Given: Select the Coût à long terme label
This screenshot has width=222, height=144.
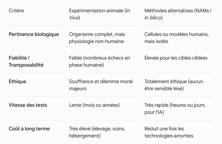Looking at the screenshot, I should (29, 129).
